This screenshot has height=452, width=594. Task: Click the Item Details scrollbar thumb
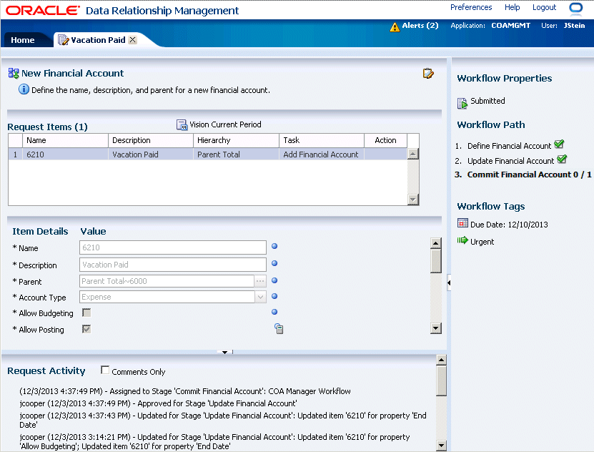[436, 260]
